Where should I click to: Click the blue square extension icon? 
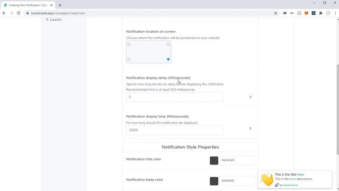(314, 13)
